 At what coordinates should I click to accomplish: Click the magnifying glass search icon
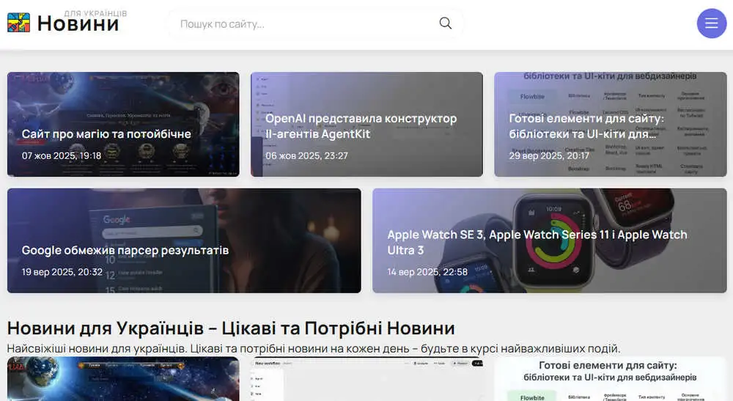click(446, 23)
